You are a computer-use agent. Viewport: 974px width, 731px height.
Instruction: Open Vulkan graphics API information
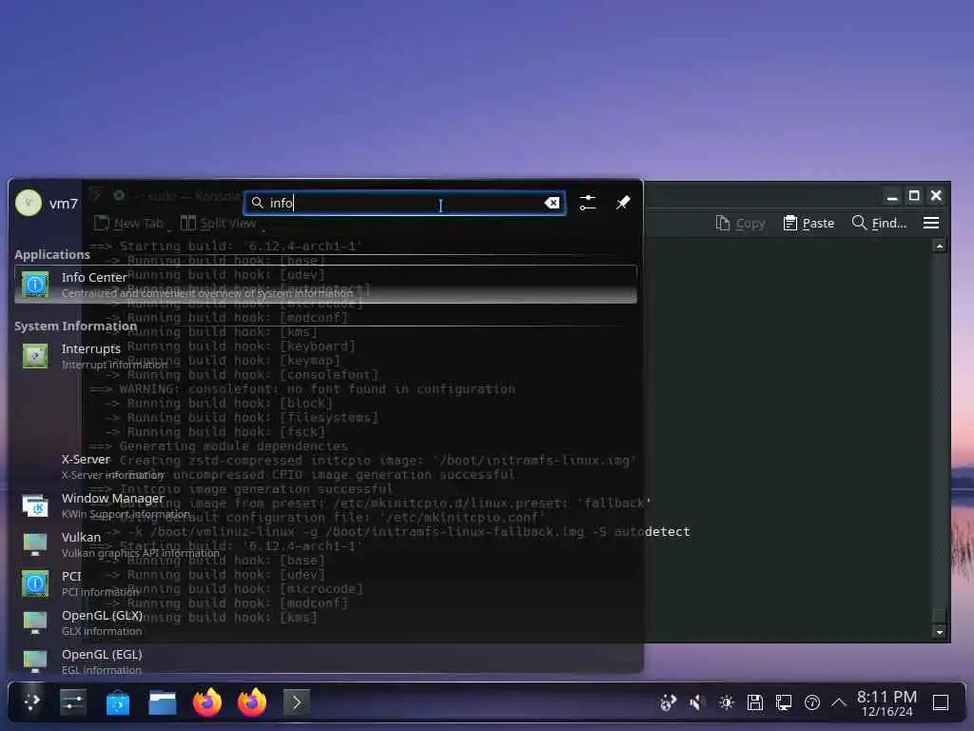[x=325, y=544]
